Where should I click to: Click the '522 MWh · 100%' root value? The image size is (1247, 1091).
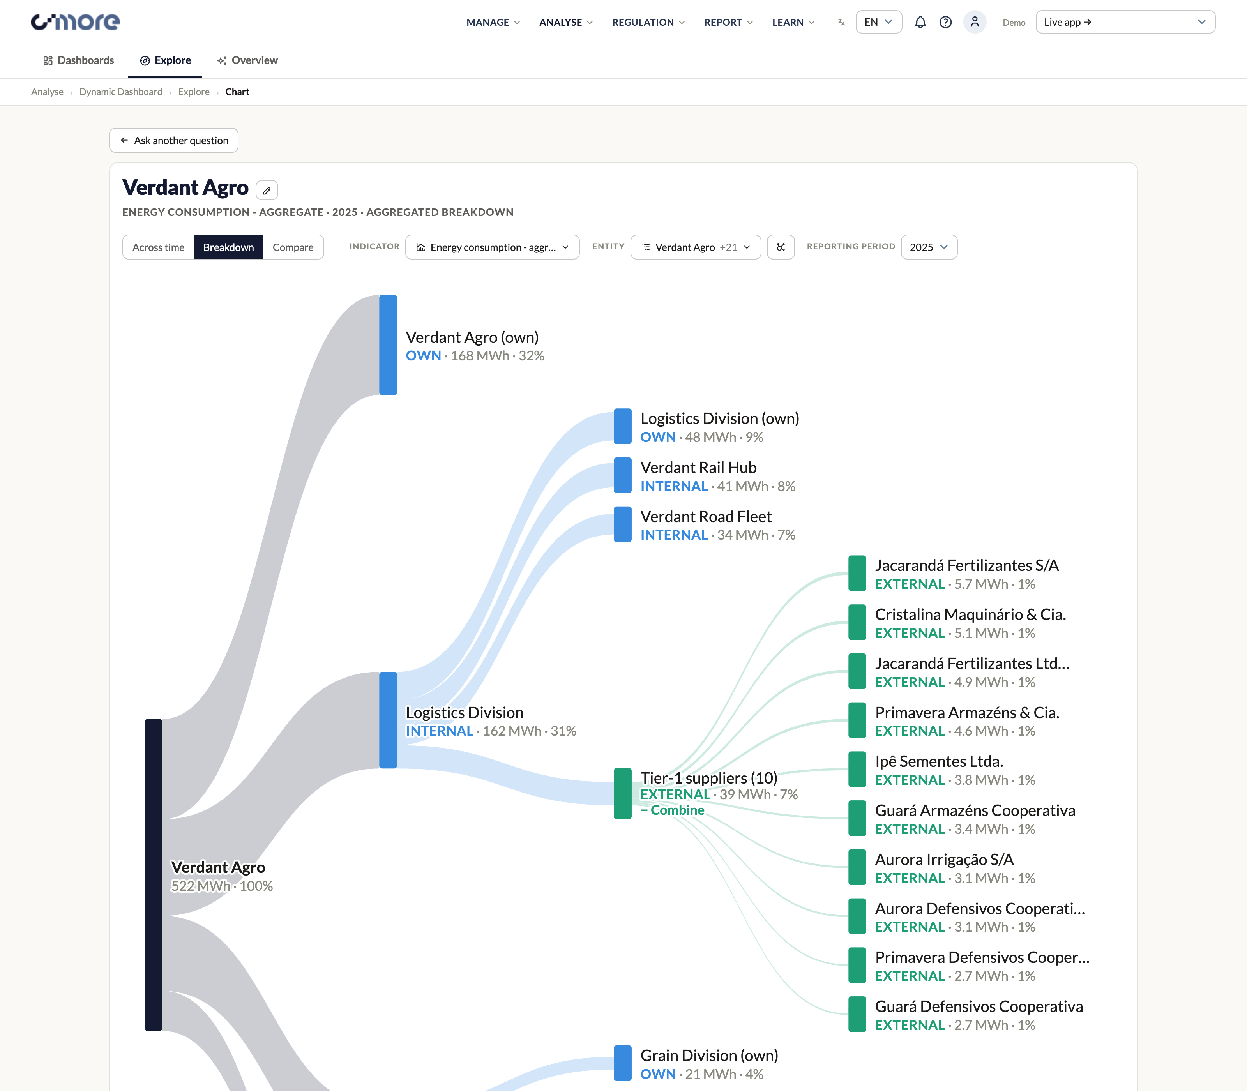pos(222,886)
